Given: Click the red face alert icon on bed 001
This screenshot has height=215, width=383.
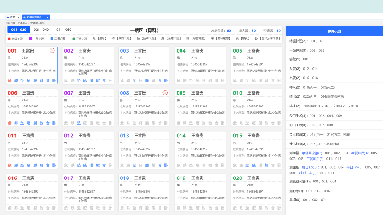Looking at the screenshot, I should [52, 51].
